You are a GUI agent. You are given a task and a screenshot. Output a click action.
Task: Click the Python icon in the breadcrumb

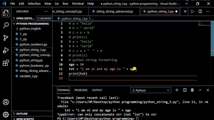pos(59,19)
